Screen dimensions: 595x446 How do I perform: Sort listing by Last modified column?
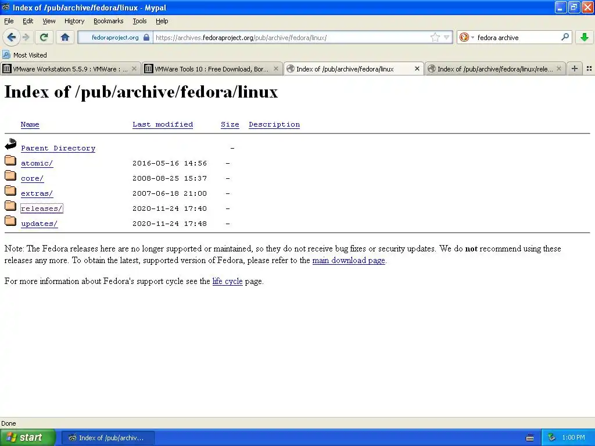[163, 124]
